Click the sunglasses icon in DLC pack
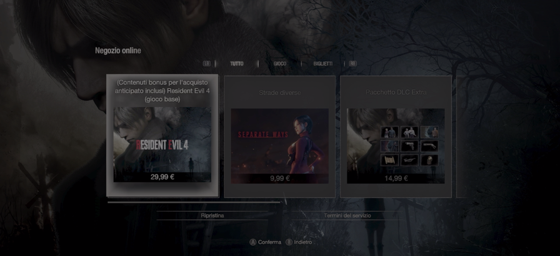The height and width of the screenshot is (256, 560). click(x=409, y=159)
